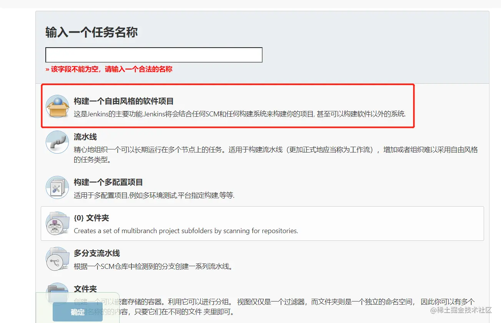Select the 文件夹 folder icon

click(57, 294)
